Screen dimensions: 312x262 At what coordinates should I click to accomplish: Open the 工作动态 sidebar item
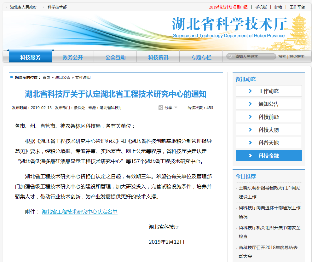[269, 91]
